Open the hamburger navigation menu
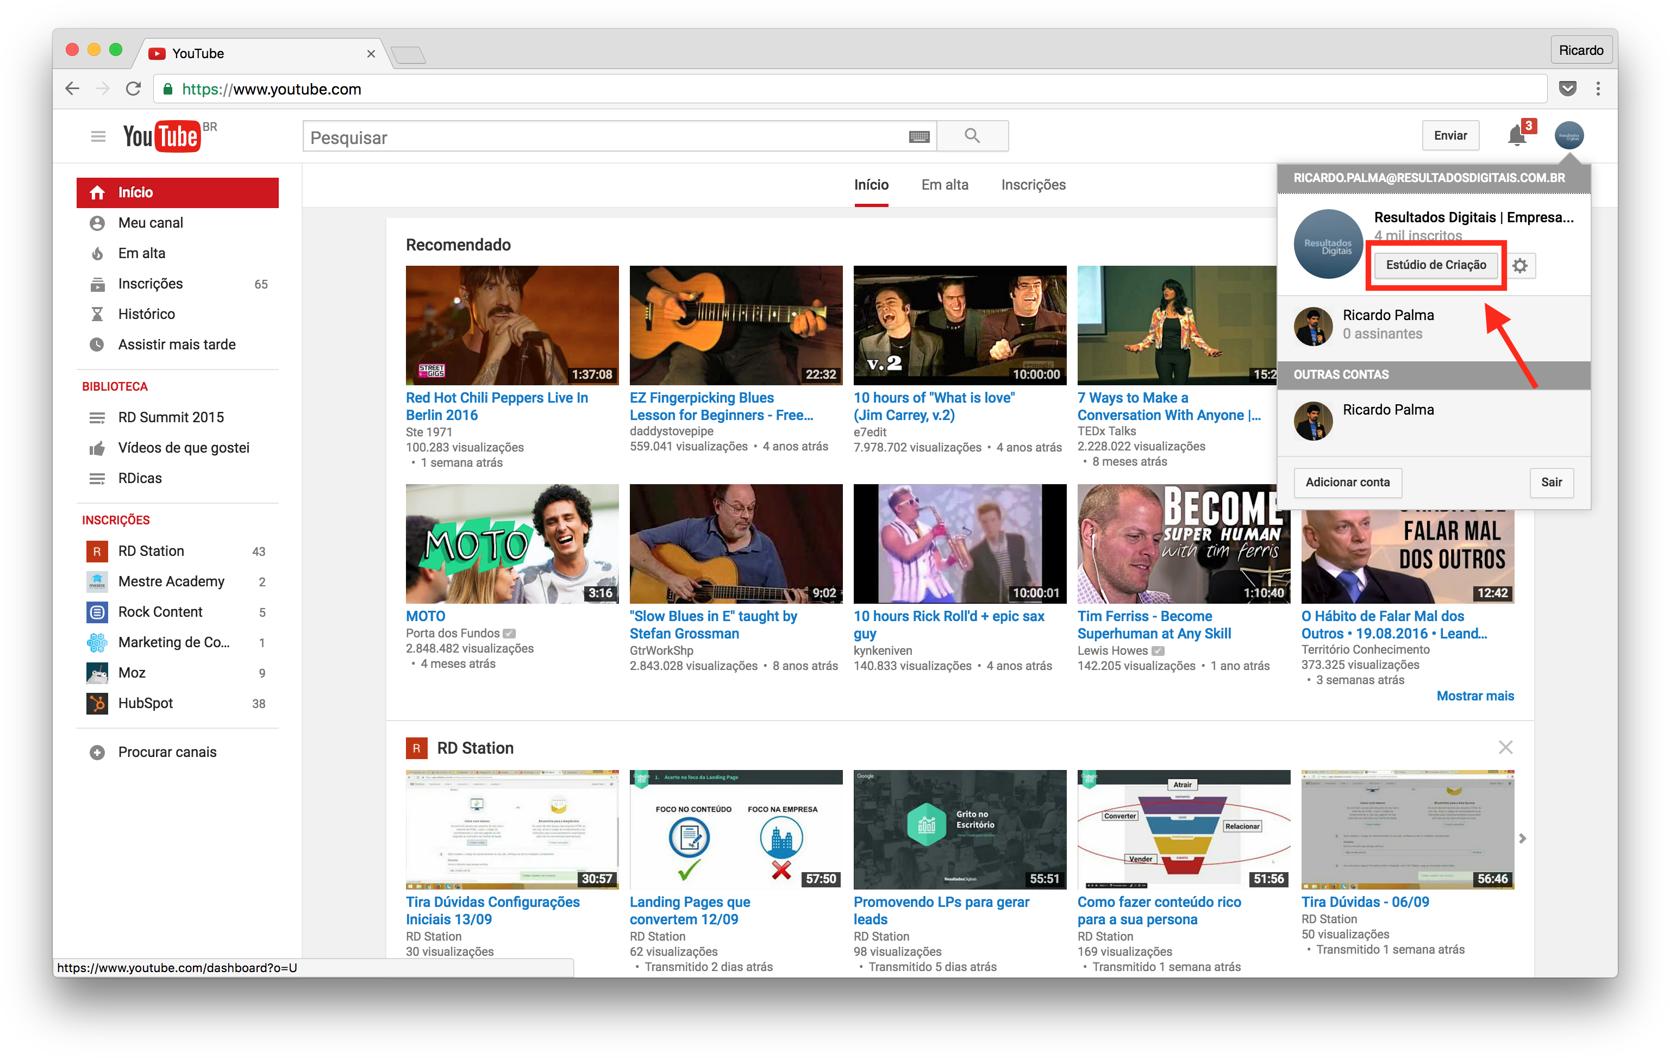 (x=98, y=136)
